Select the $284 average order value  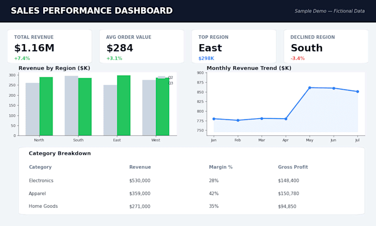119,48
